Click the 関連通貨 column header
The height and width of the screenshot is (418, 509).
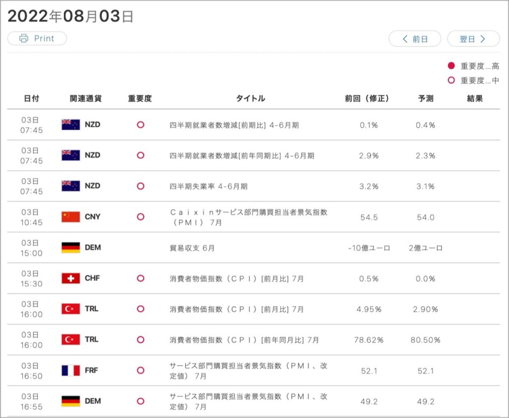click(85, 98)
